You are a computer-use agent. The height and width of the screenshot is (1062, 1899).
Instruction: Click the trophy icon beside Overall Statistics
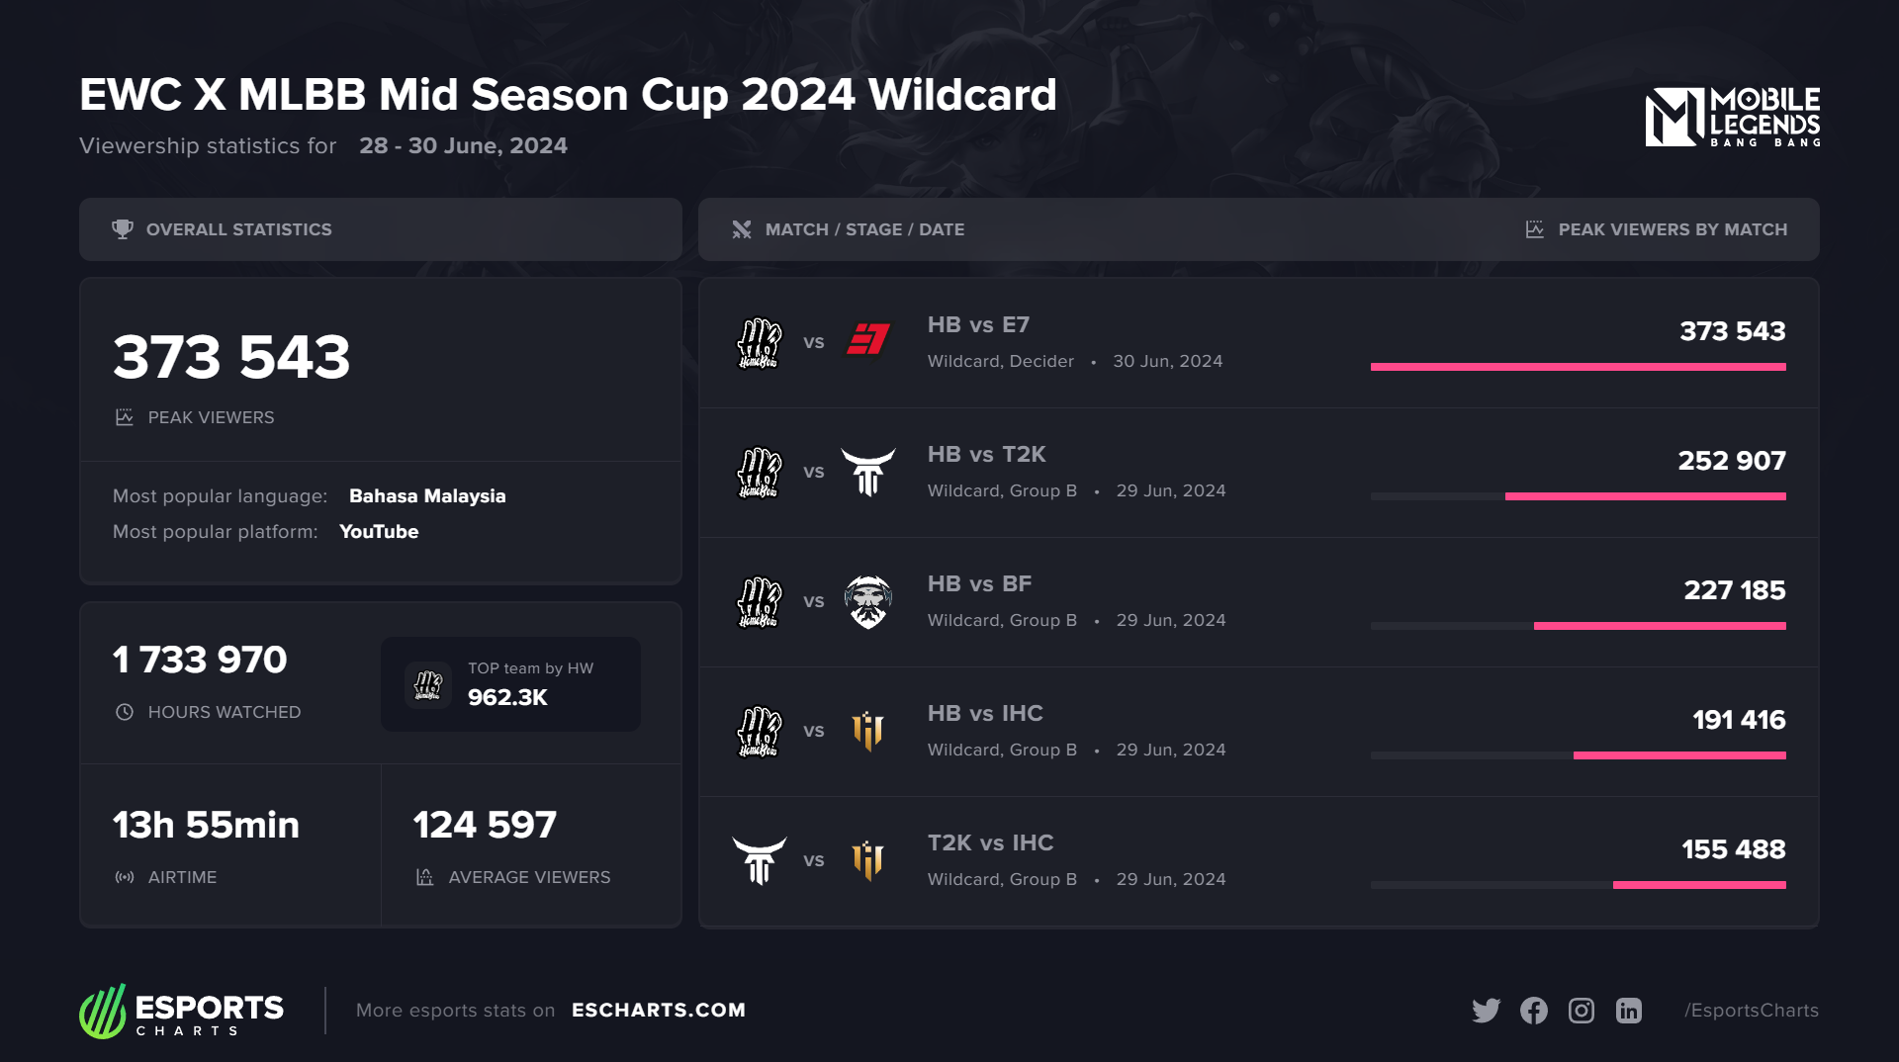coord(123,229)
